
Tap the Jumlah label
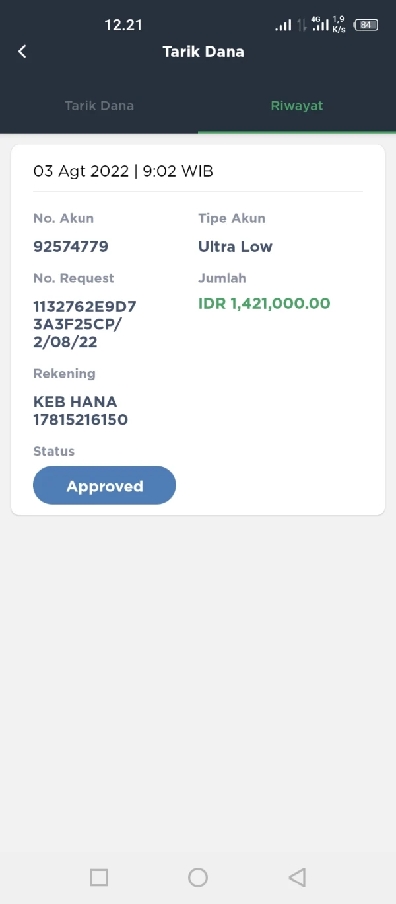point(222,278)
